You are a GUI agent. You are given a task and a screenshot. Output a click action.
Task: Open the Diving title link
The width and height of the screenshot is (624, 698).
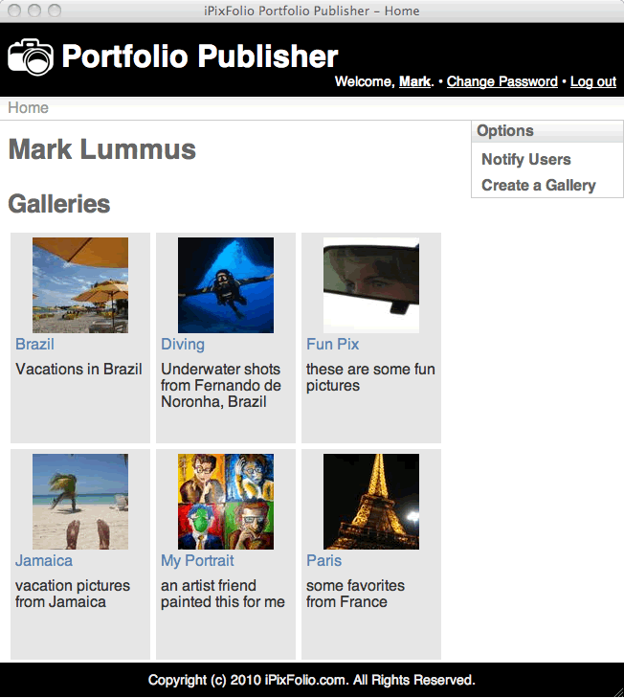click(x=183, y=344)
